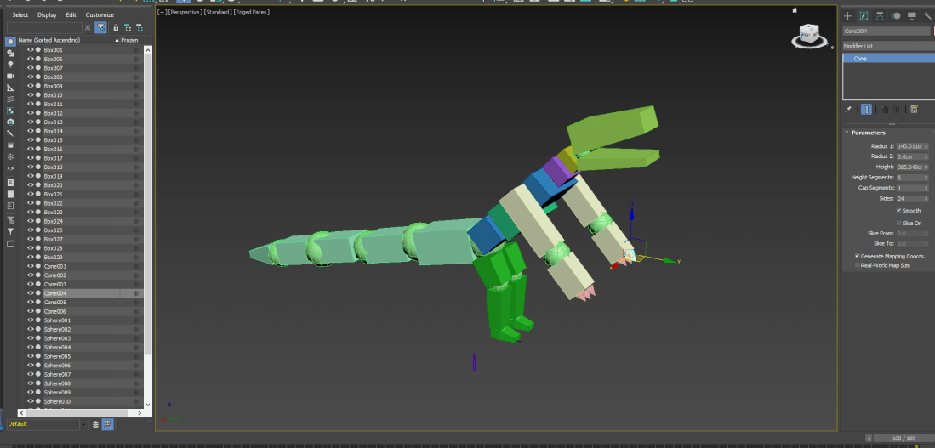Image resolution: width=935 pixels, height=448 pixels.
Task: Toggle frozen snowflake for Box010
Action: [135, 95]
